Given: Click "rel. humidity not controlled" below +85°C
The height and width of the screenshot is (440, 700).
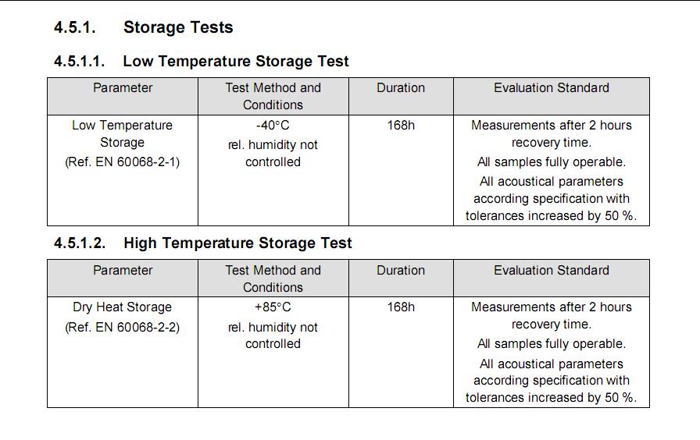Looking at the screenshot, I should click(x=273, y=335).
